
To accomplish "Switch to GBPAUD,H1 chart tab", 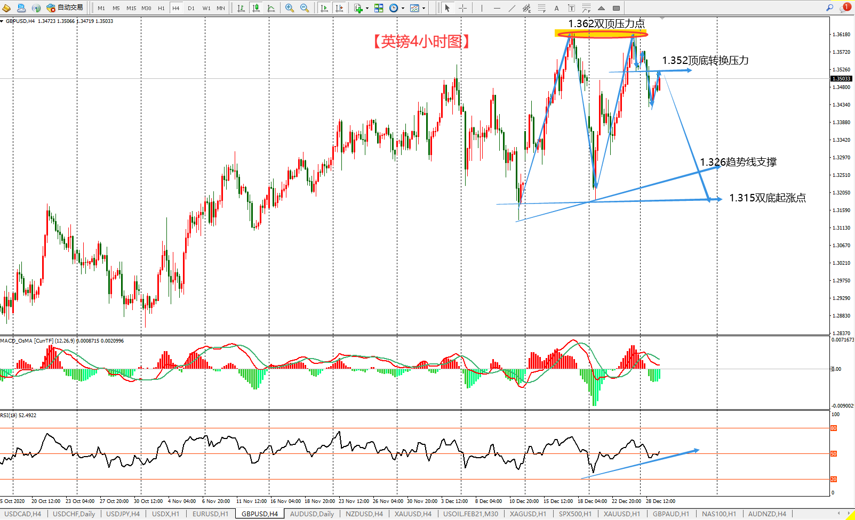I will tap(671, 514).
